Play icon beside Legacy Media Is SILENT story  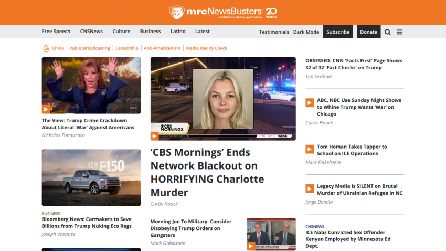click(310, 189)
